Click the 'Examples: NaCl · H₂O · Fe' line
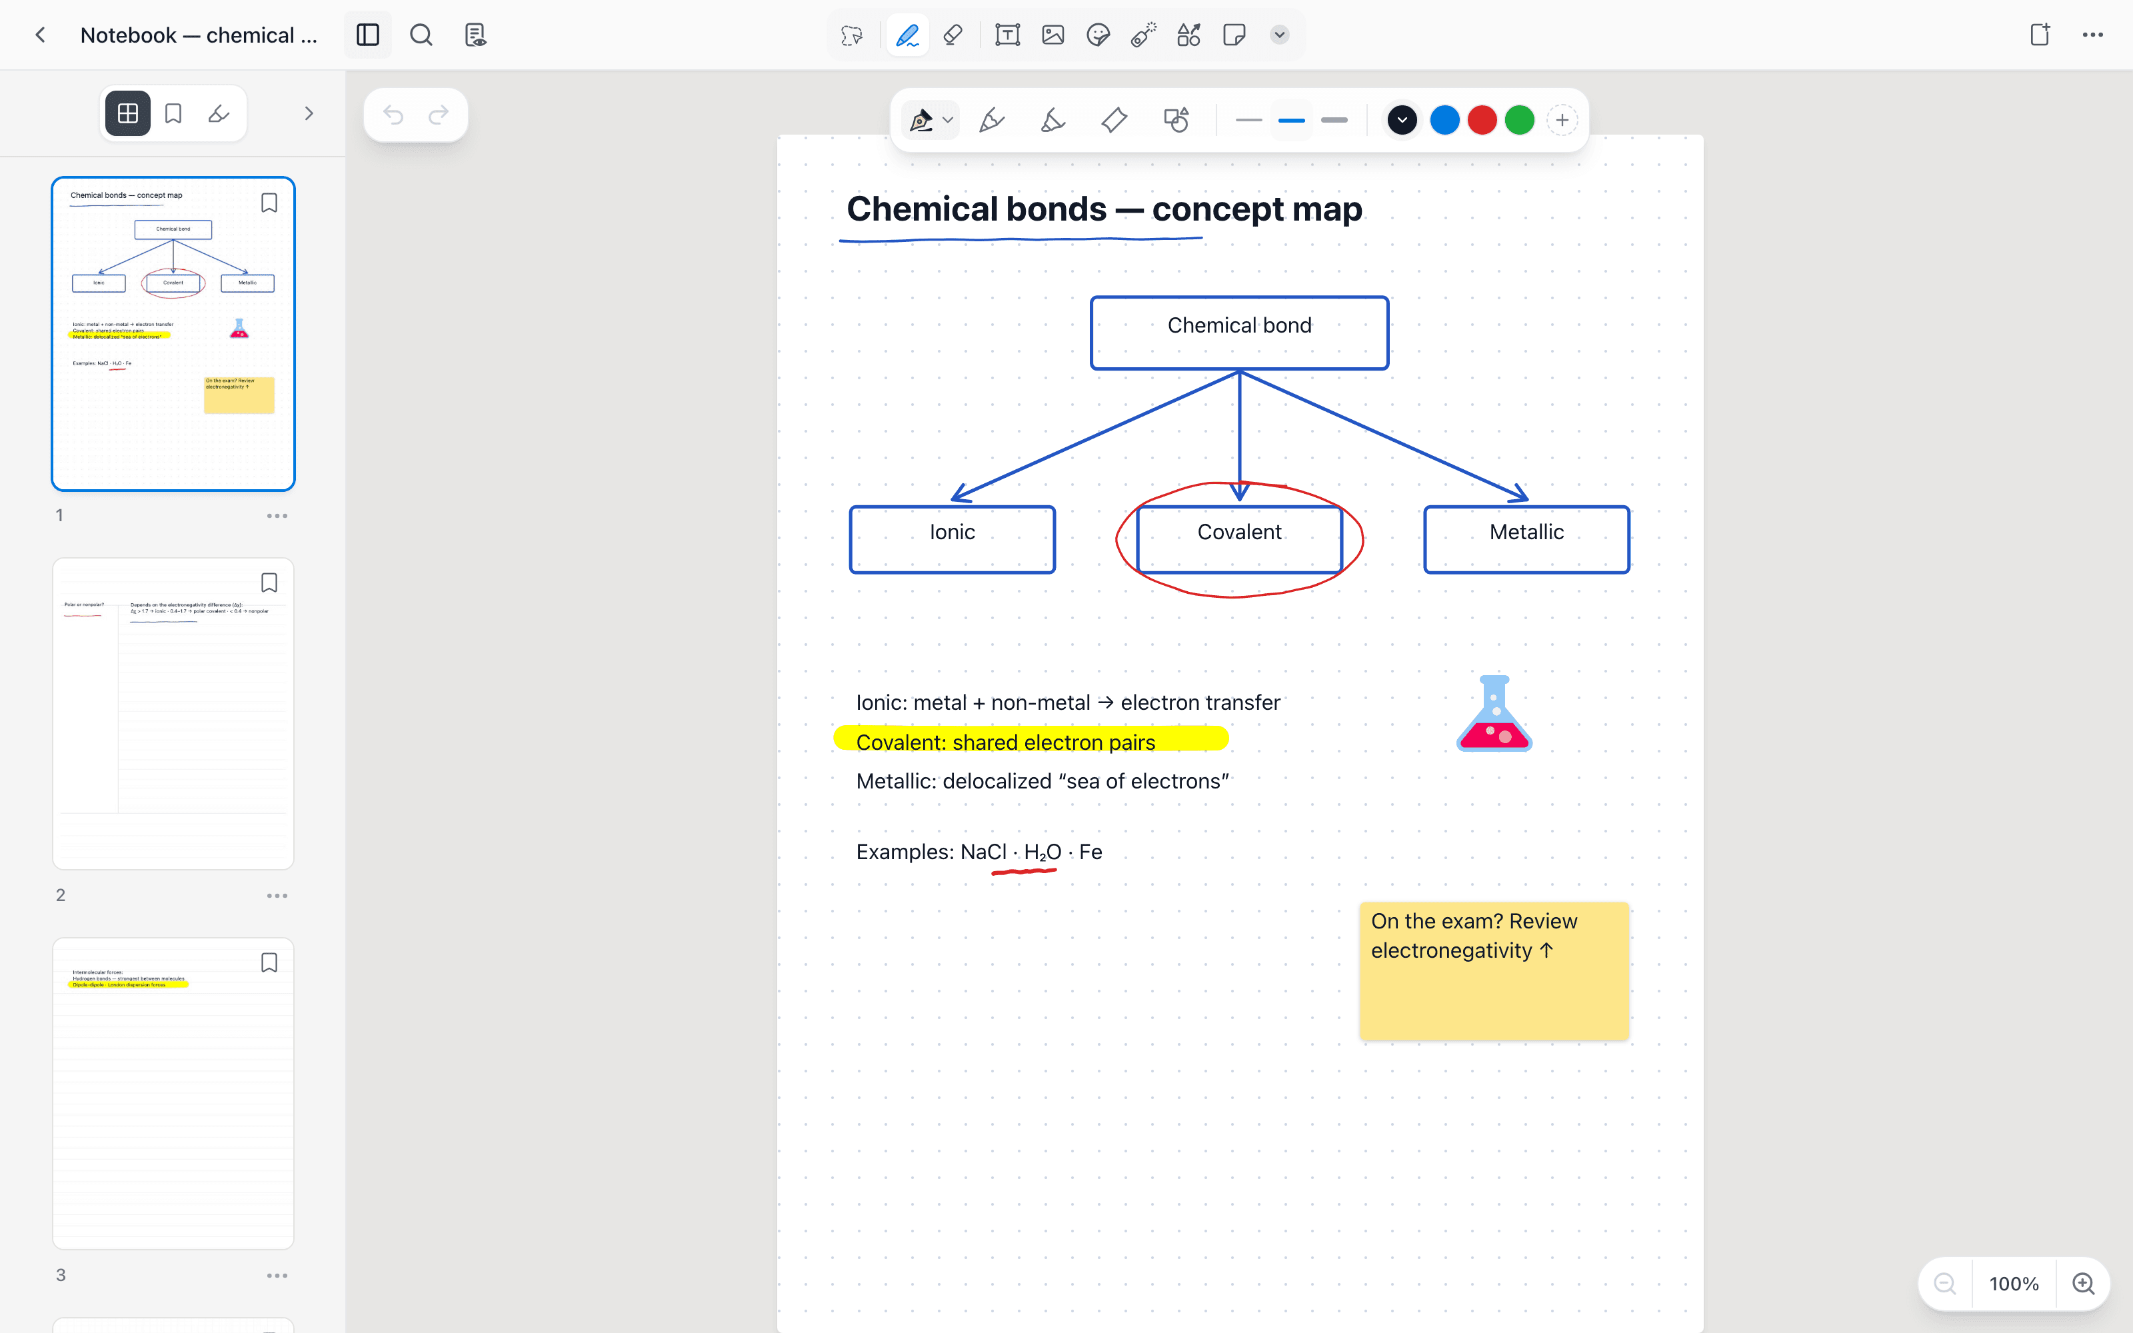Viewport: 2133px width, 1333px height. pyautogui.click(x=979, y=852)
